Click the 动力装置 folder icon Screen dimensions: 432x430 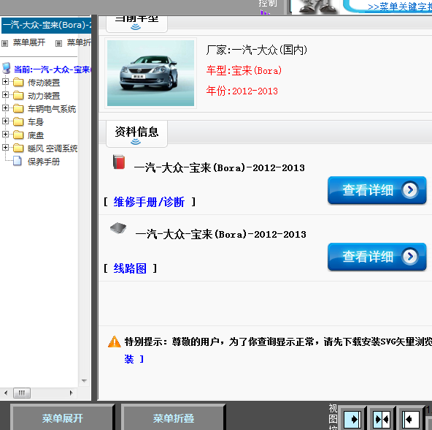click(18, 95)
